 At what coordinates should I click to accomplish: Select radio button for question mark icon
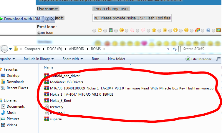[x=203, y=31]
